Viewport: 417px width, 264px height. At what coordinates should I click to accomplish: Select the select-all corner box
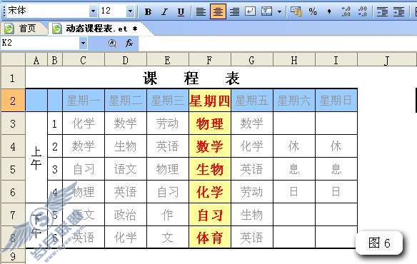[x=13, y=60]
